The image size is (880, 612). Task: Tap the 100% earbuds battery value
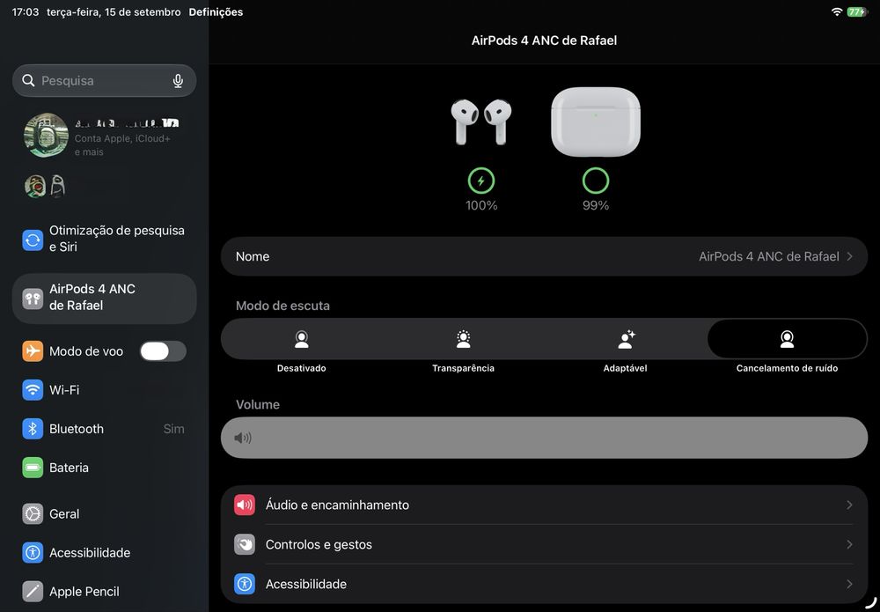click(x=481, y=205)
